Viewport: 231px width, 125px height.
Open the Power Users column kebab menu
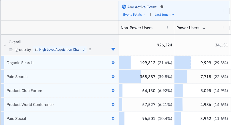pyautogui.click(x=223, y=28)
